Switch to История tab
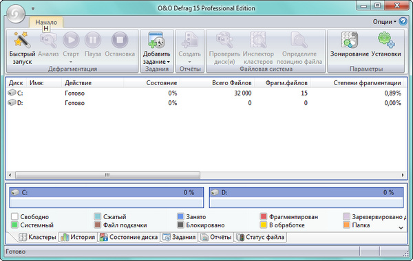The height and width of the screenshot is (261, 413). coord(78,237)
